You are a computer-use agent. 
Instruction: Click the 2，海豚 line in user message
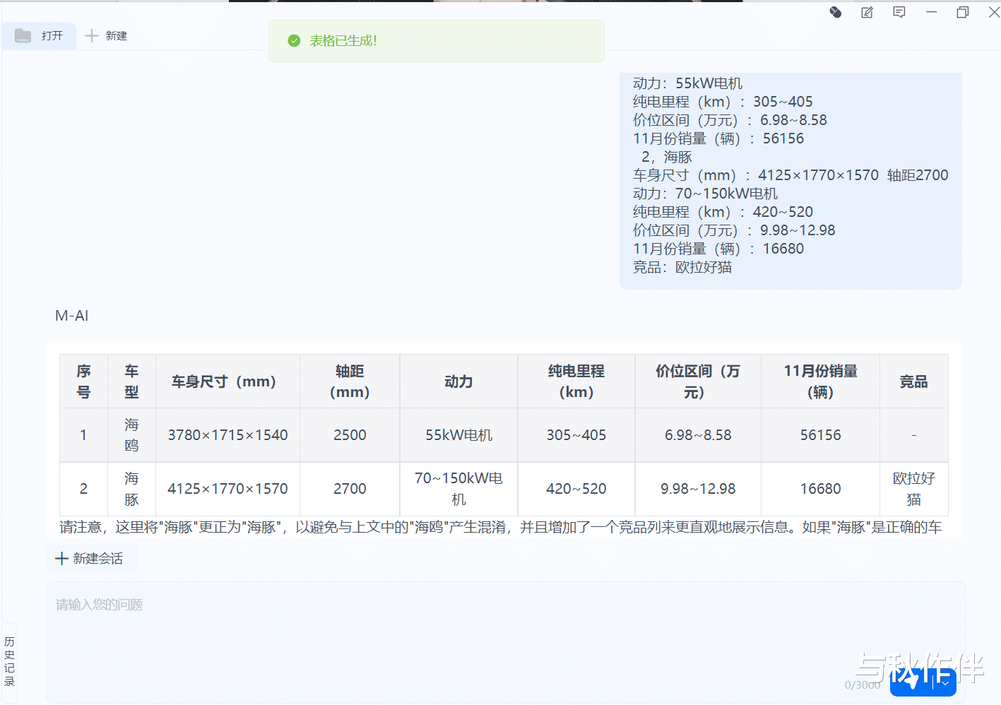[x=667, y=157]
